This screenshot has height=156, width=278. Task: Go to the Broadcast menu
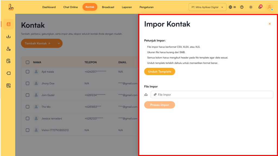pos(108,7)
